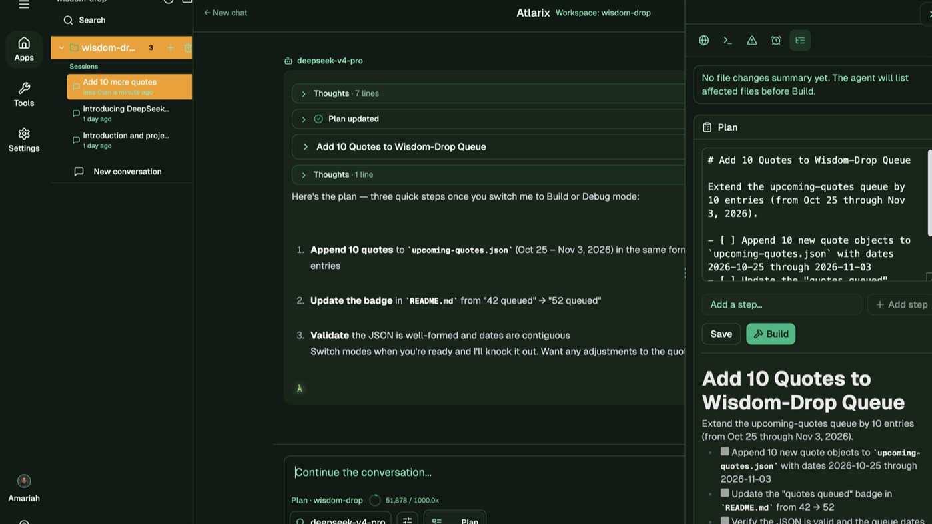Image resolution: width=932 pixels, height=524 pixels.
Task: Open the hamburger menu icon
Action: pyautogui.click(x=24, y=4)
